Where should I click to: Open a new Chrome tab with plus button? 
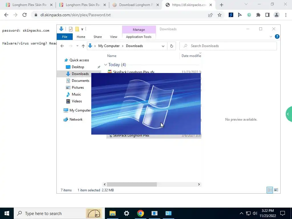[221, 5]
